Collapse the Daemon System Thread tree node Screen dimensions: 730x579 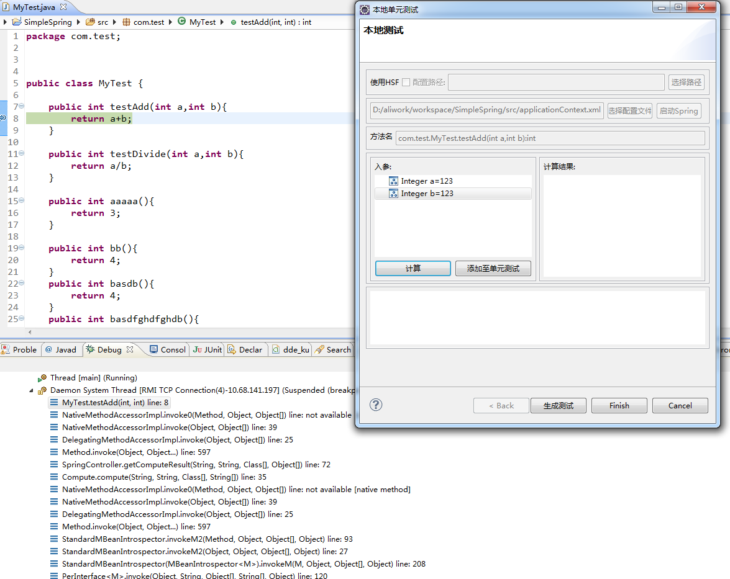[32, 390]
